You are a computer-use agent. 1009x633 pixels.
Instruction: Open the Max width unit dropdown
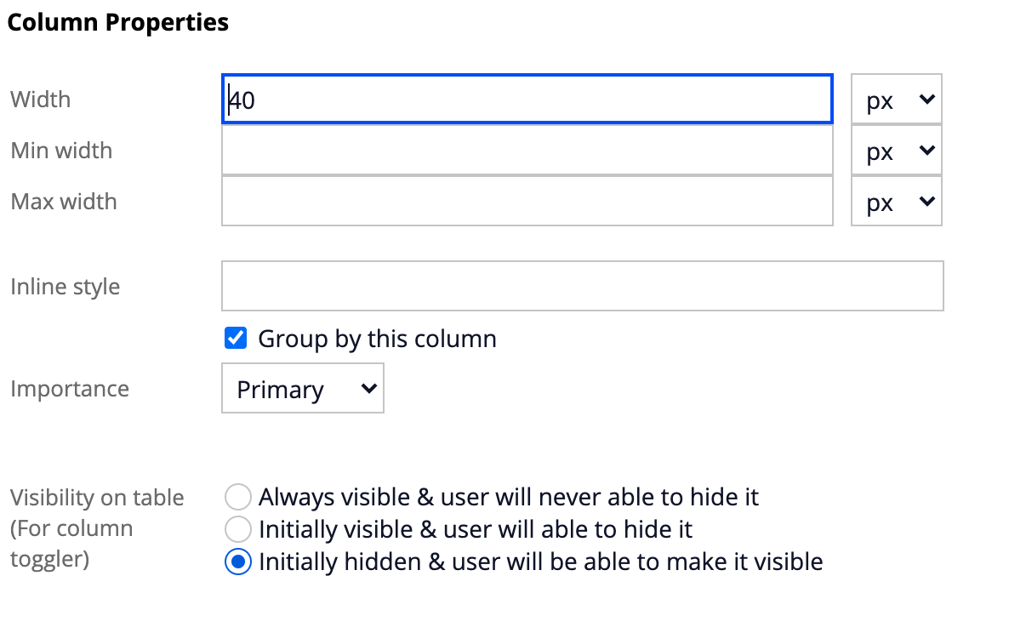pos(896,202)
